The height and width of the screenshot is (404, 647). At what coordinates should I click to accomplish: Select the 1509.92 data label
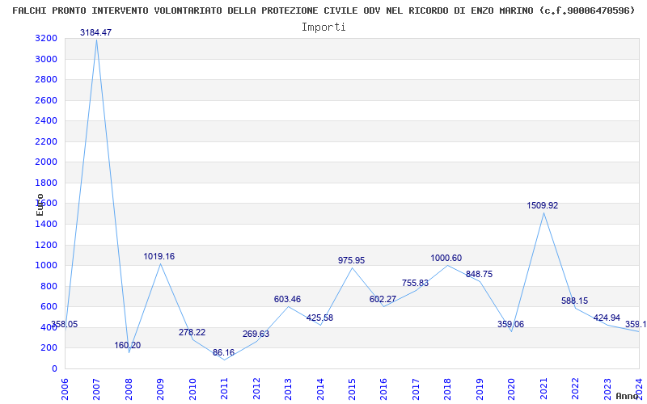click(542, 205)
